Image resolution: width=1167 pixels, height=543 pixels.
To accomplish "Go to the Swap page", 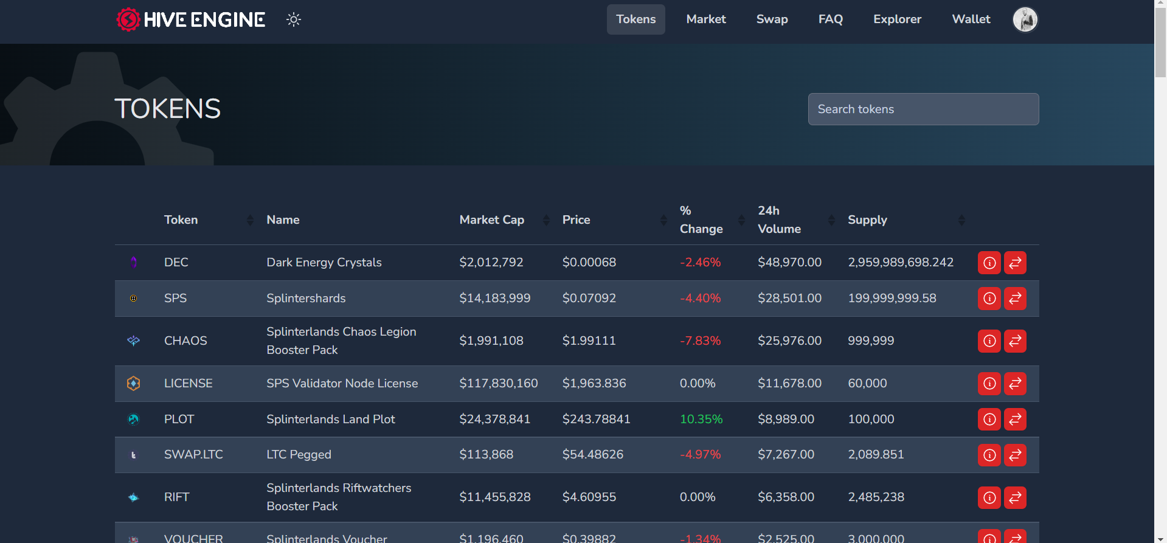I will point(772,19).
